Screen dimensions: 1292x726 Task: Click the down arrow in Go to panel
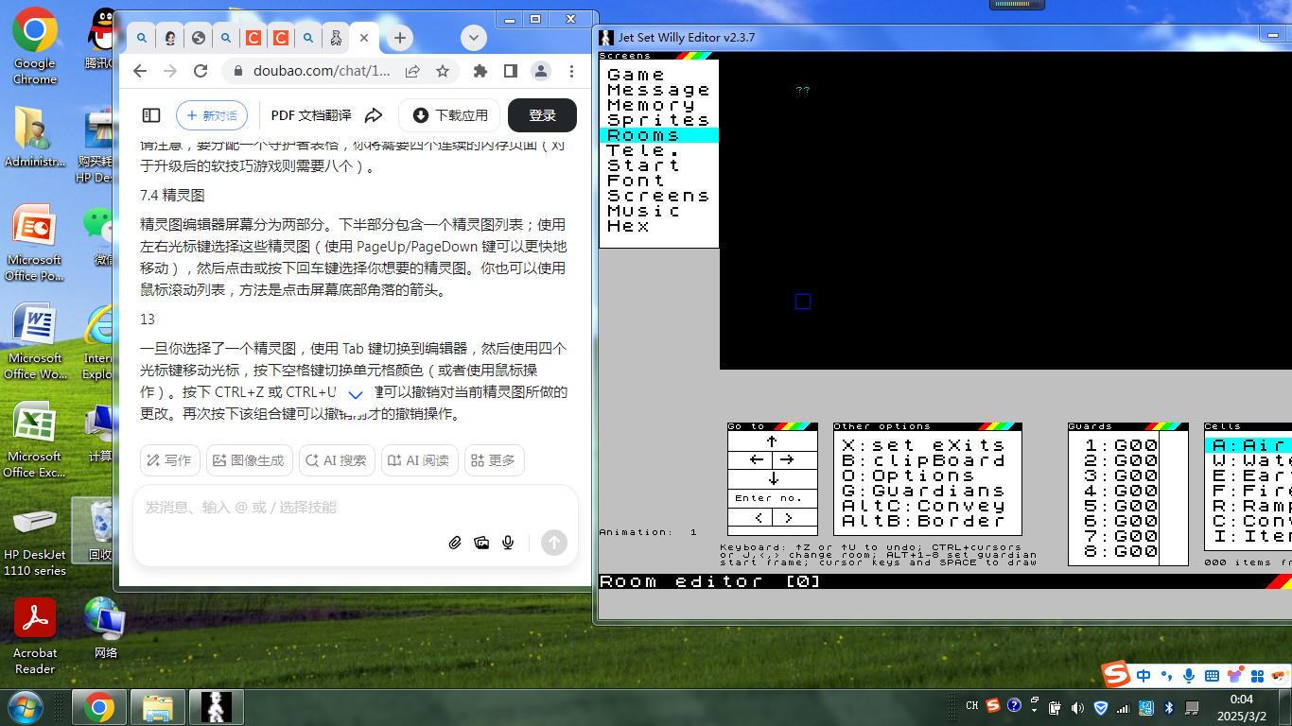pos(772,478)
